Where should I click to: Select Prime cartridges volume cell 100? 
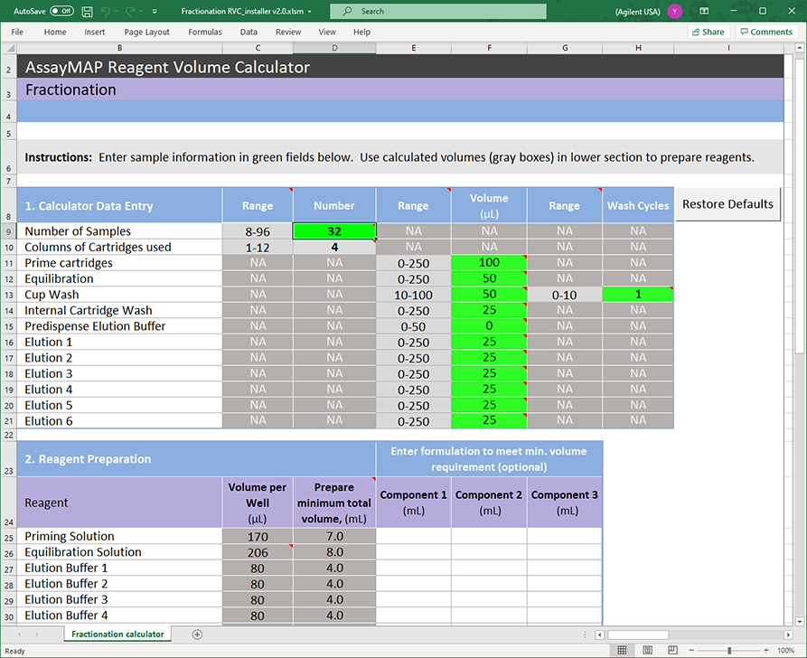[489, 263]
